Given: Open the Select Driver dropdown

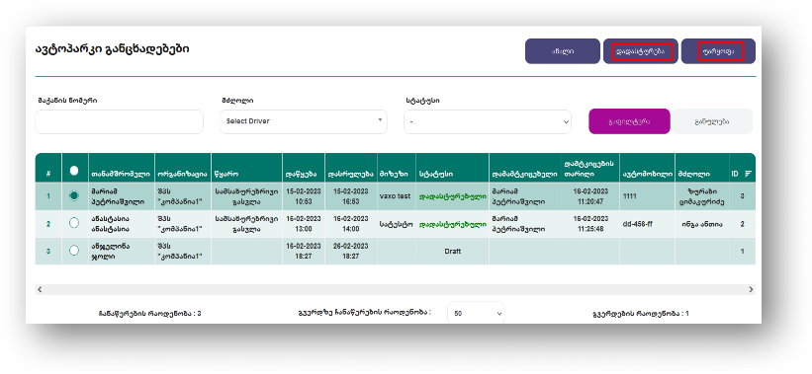Looking at the screenshot, I should (x=304, y=121).
